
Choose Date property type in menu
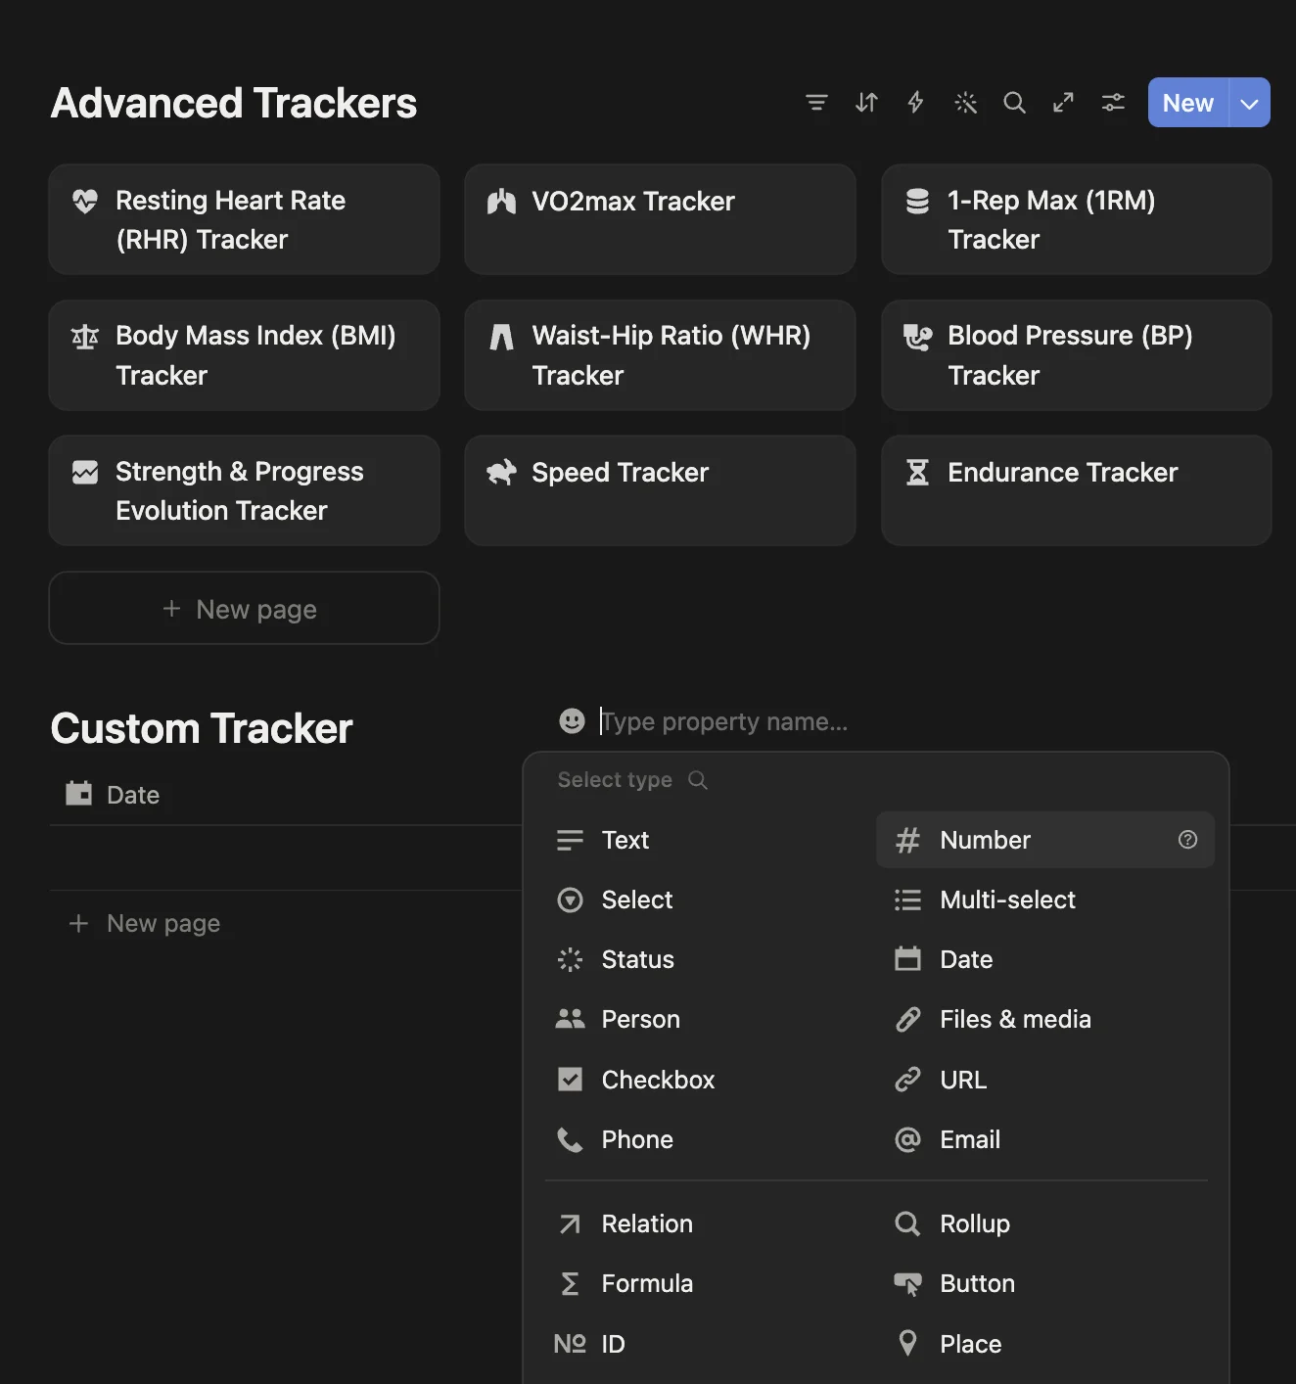[x=1045, y=959]
